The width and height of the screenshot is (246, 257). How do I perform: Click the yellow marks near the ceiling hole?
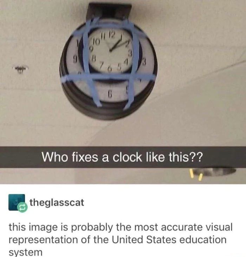point(195,175)
